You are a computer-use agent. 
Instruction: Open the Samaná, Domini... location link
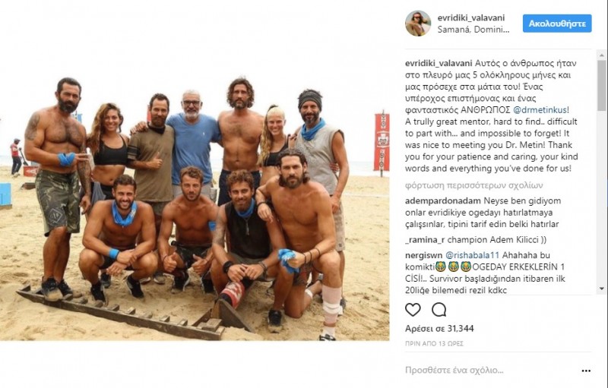[x=473, y=30]
